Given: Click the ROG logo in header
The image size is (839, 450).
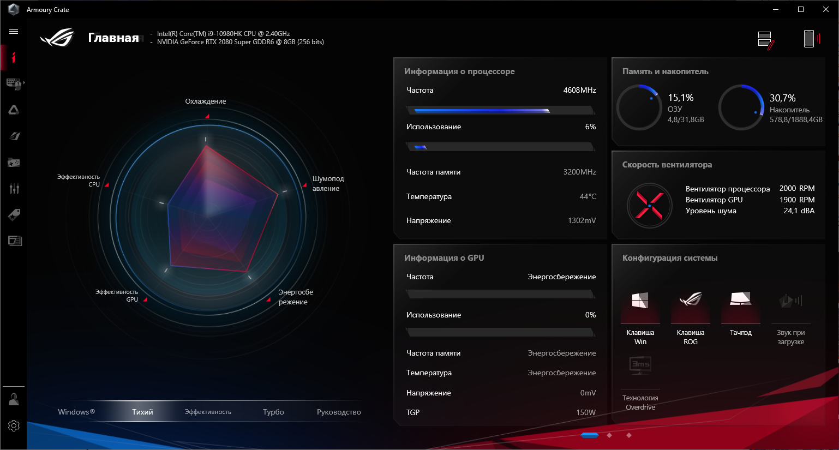Looking at the screenshot, I should [57, 37].
